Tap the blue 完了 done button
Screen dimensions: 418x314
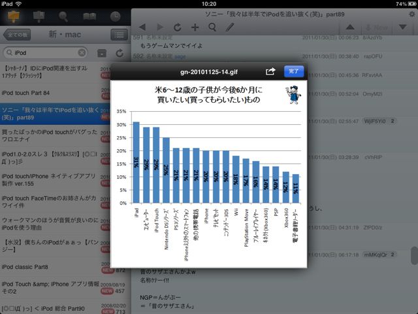coord(294,71)
